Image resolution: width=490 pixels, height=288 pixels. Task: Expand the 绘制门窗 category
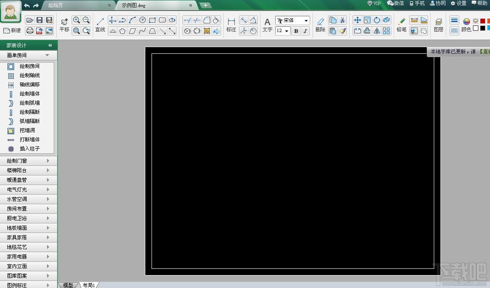28,161
